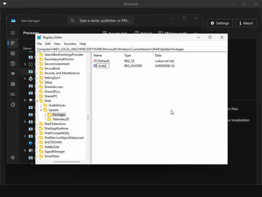This screenshot has height=197, width=262.
Task: Select the ShellServiceObjectDelayLoad key
Action: 64,138
